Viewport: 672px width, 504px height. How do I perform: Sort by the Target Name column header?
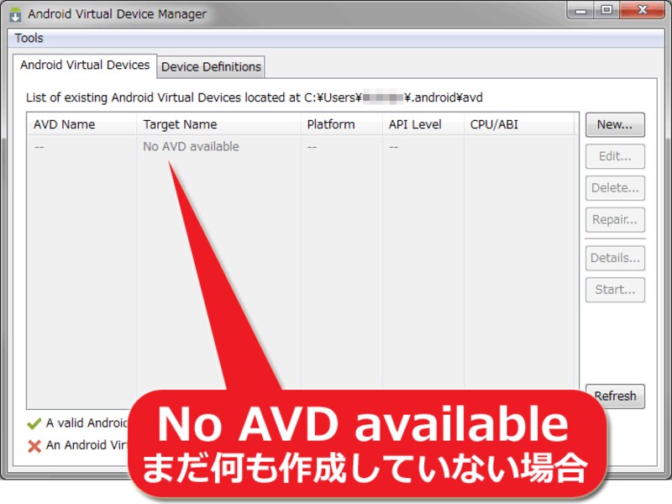(x=181, y=123)
